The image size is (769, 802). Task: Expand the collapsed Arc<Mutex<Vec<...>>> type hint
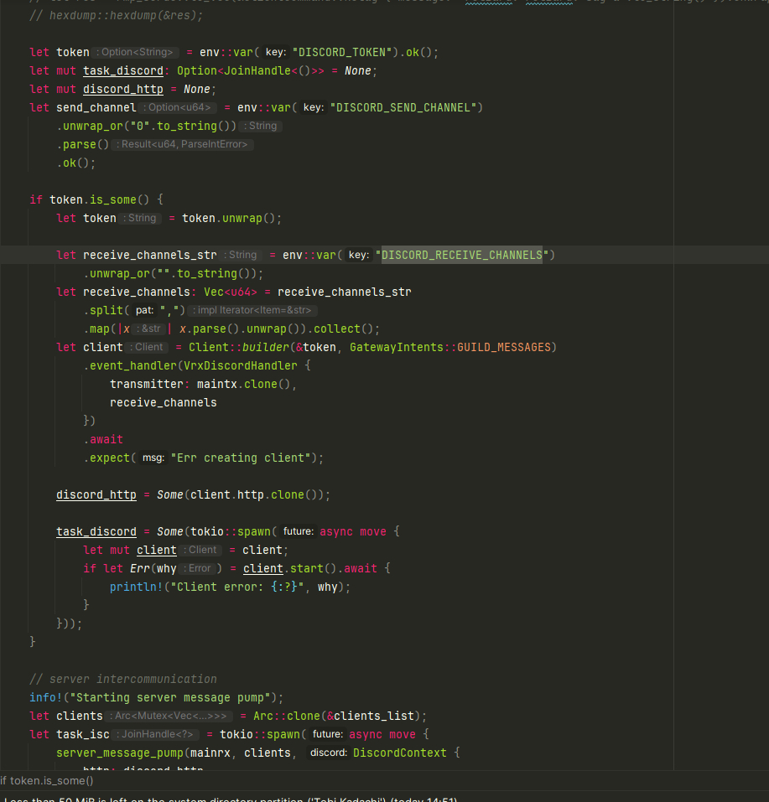pyautogui.click(x=169, y=716)
